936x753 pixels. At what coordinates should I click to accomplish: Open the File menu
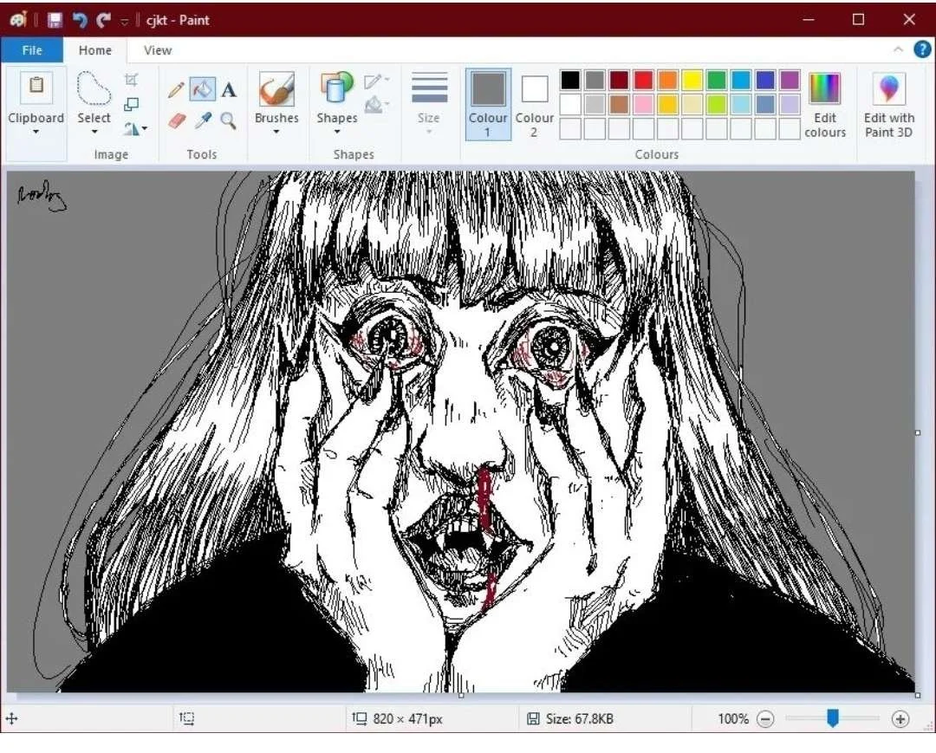pos(32,50)
